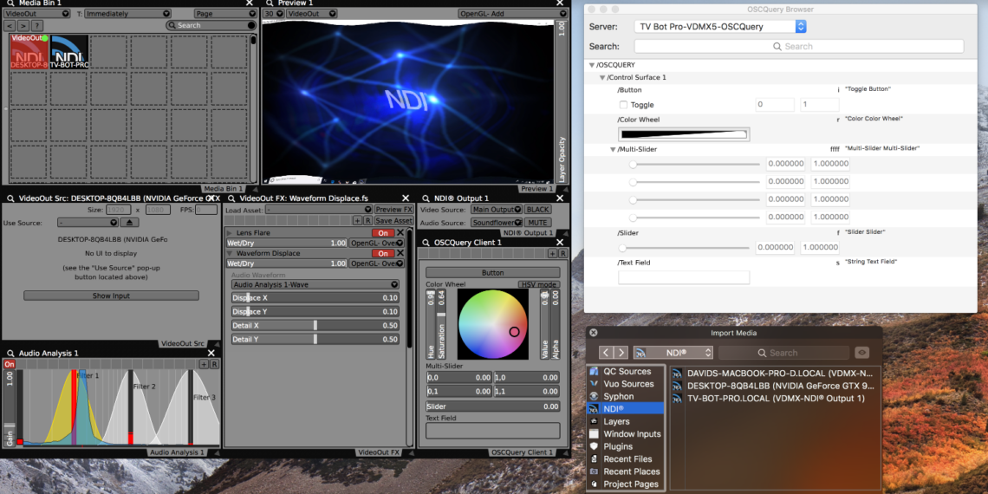Toggle the Audio Analysis On button
This screenshot has width=988, height=494.
(x=10, y=365)
